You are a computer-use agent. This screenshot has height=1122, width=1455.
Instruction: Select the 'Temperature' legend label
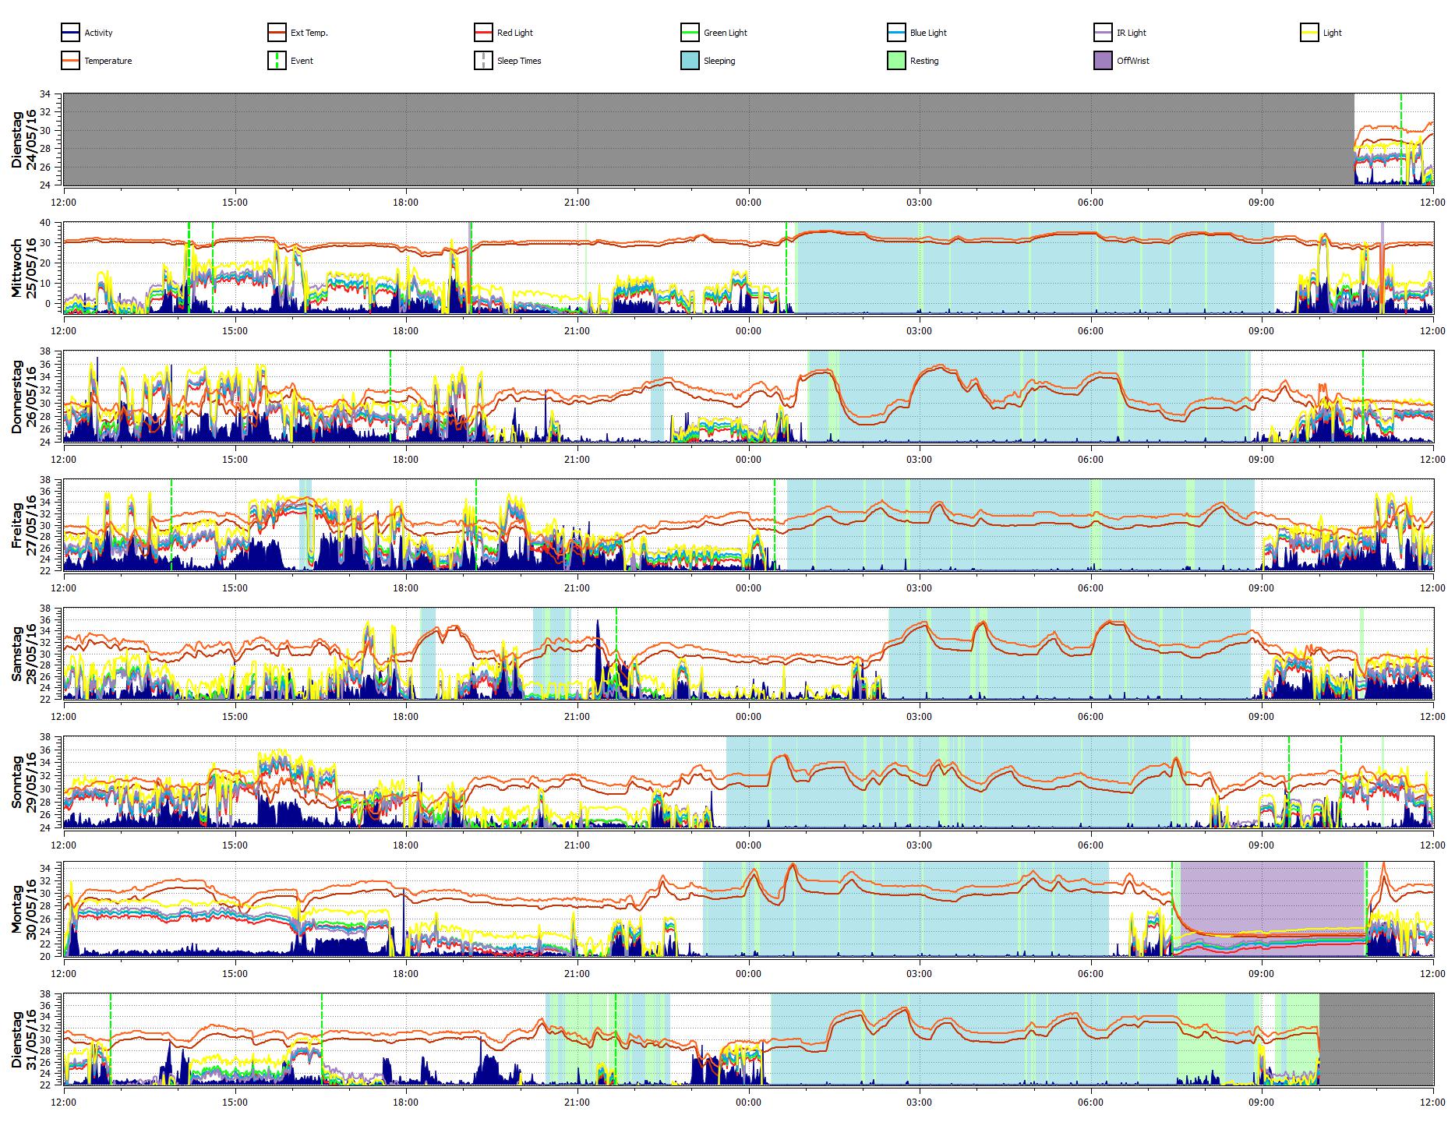click(108, 61)
